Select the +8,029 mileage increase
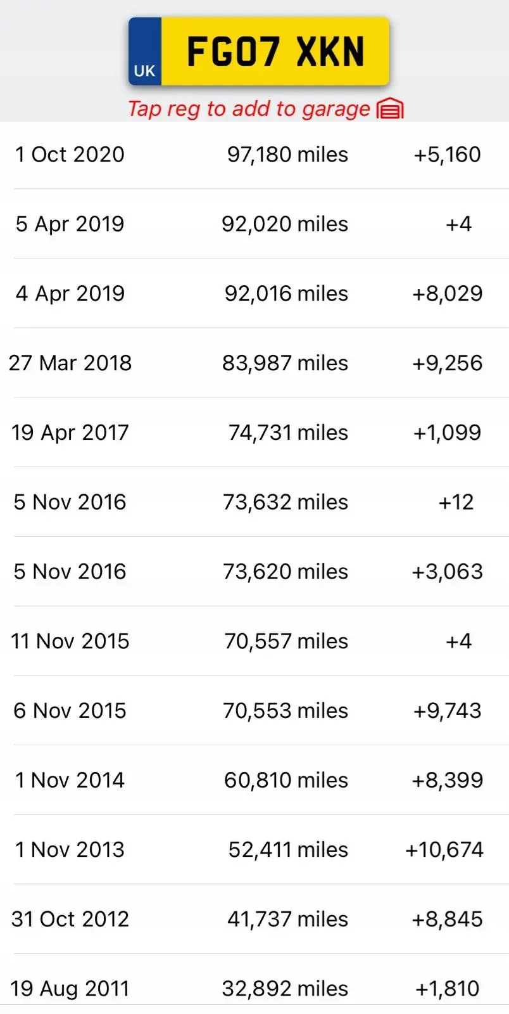 pyautogui.click(x=447, y=293)
